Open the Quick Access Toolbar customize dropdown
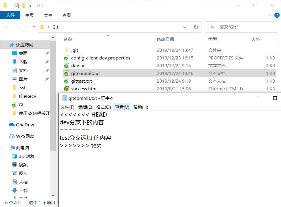The image size is (281, 207). [30, 6]
